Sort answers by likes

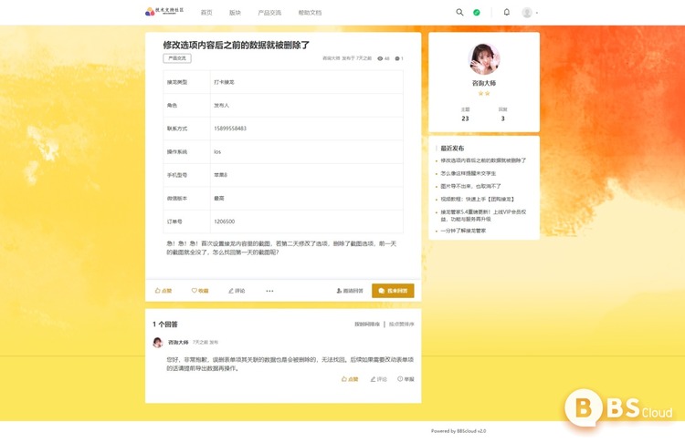tap(402, 324)
